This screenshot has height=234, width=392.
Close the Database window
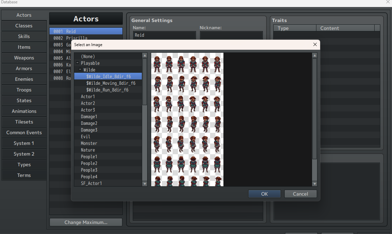click(388, 2)
